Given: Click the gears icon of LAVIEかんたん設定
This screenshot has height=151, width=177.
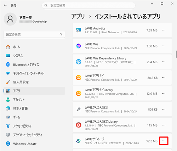Looking at the screenshot, I should (79, 109).
